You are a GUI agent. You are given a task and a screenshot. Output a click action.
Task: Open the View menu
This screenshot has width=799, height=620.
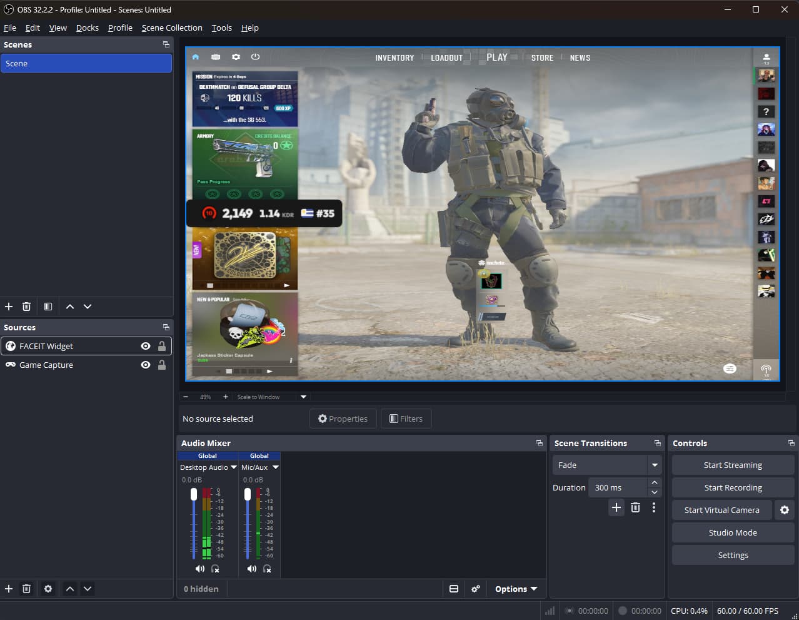58,28
